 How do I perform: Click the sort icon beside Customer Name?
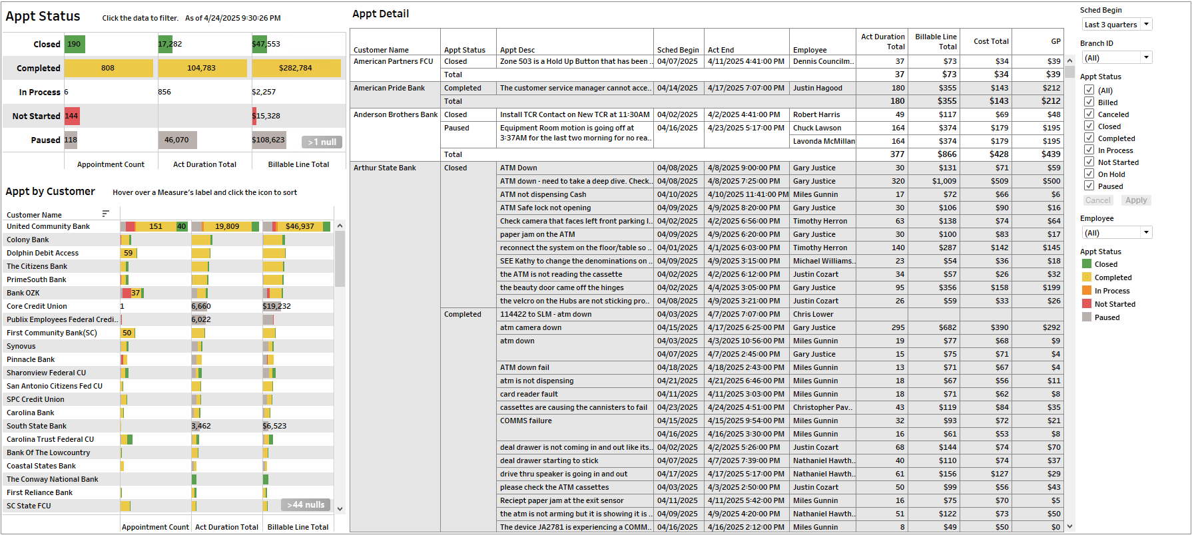click(x=105, y=214)
